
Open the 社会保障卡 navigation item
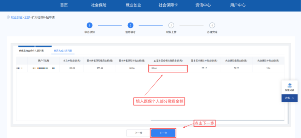tap(168, 5)
